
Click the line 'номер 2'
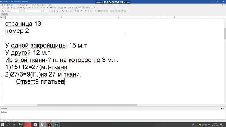(17, 31)
